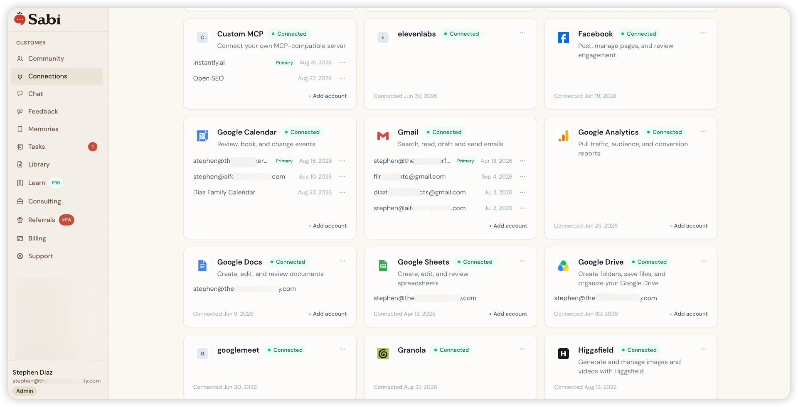Screen dimensions: 798x407
Task: Open more options for Google Analytics card
Action: 703,132
